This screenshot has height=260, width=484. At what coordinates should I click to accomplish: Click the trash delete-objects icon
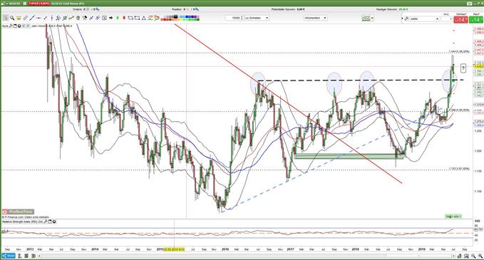(78, 18)
